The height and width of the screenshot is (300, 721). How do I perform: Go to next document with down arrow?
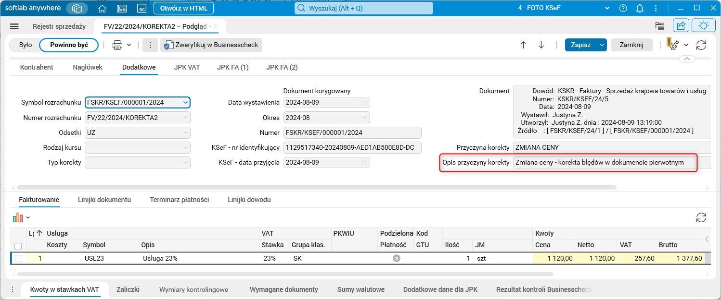pos(541,45)
